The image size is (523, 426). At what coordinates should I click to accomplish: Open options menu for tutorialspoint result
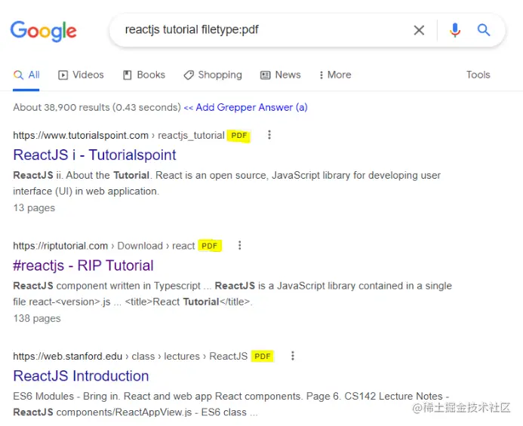tap(269, 135)
